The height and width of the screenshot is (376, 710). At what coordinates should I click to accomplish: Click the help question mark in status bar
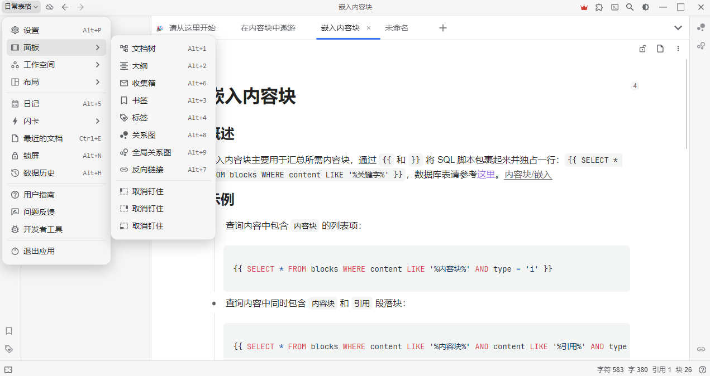pos(702,369)
